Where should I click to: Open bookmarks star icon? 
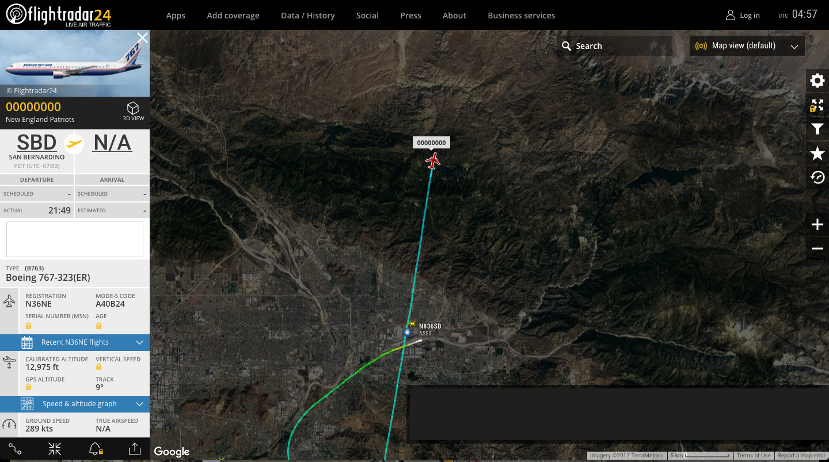(817, 153)
